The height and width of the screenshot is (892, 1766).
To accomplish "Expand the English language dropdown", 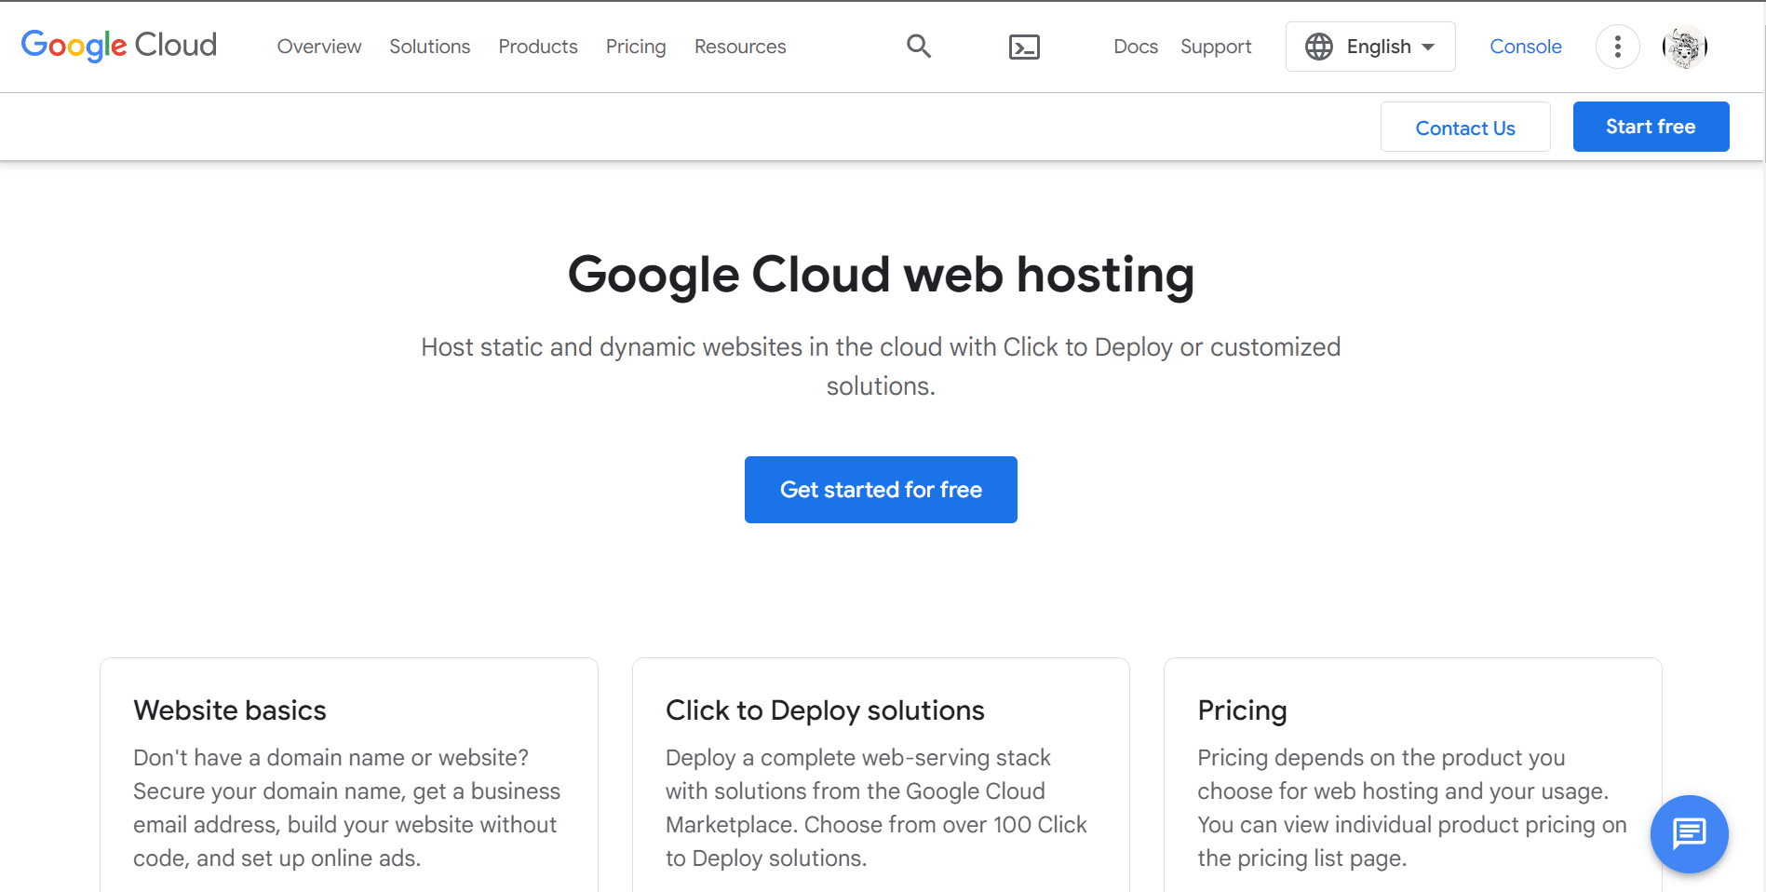I will [1370, 47].
